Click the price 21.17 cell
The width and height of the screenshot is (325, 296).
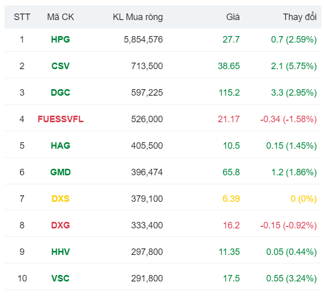[x=229, y=119]
